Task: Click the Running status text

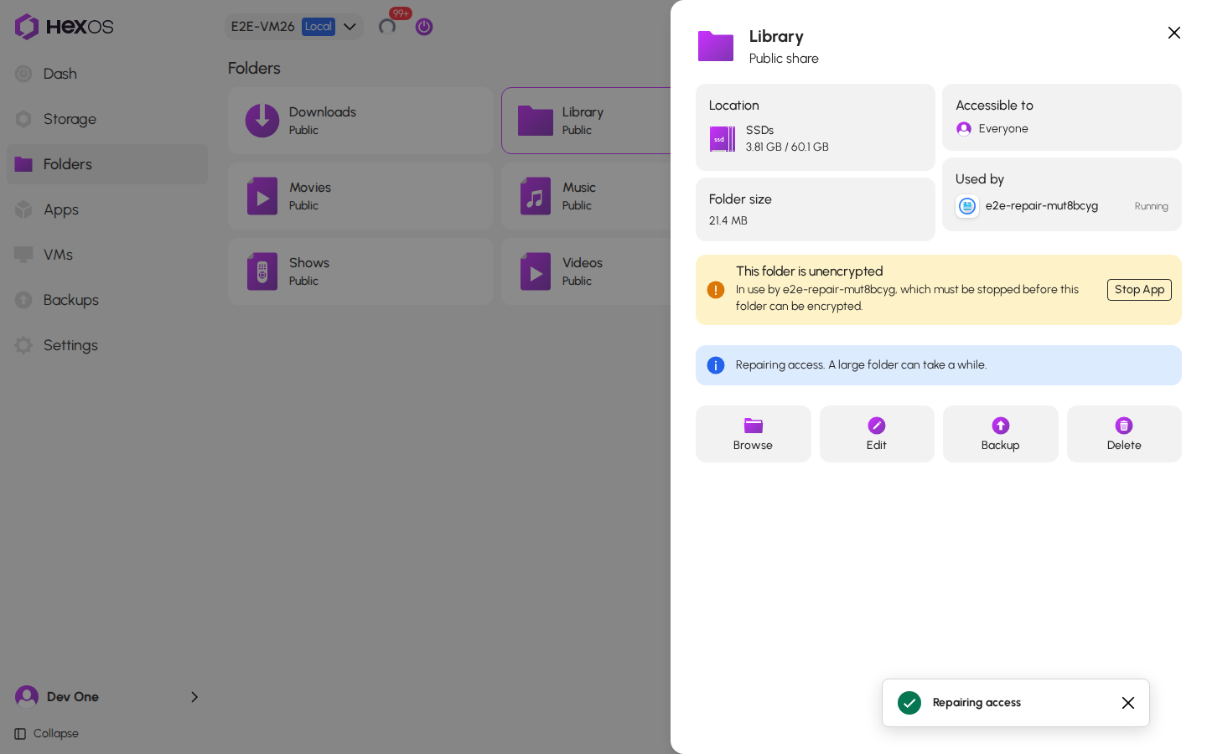Action: (1152, 206)
